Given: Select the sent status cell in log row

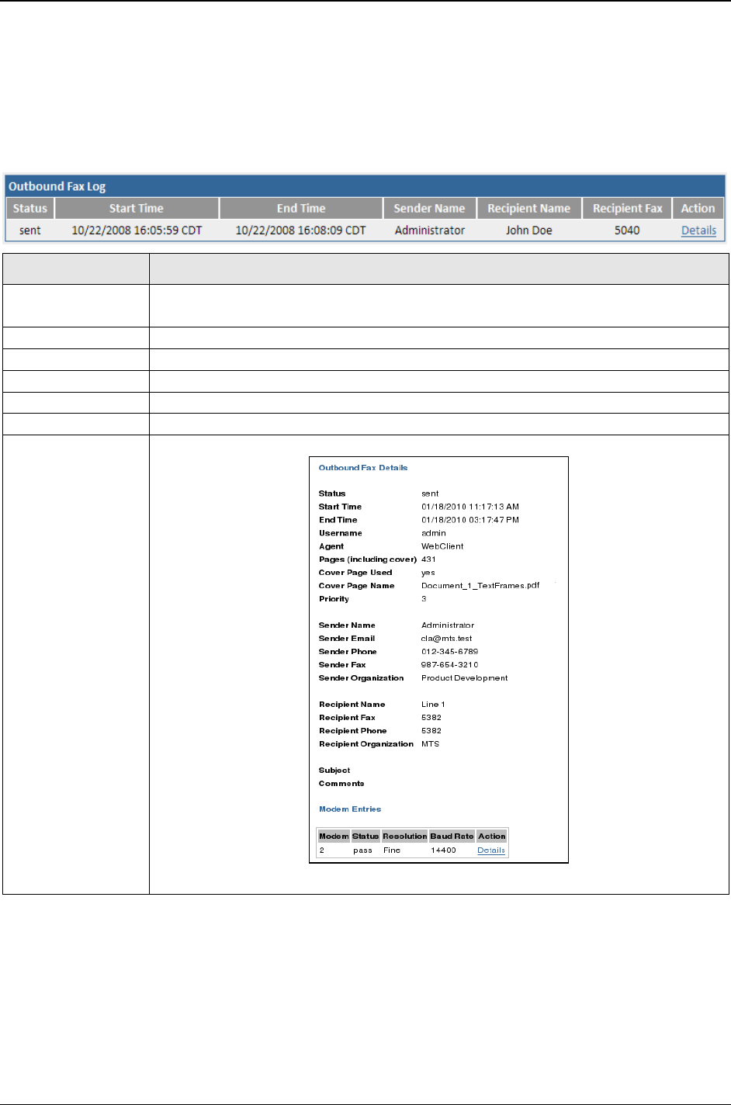Looking at the screenshot, I should point(30,230).
